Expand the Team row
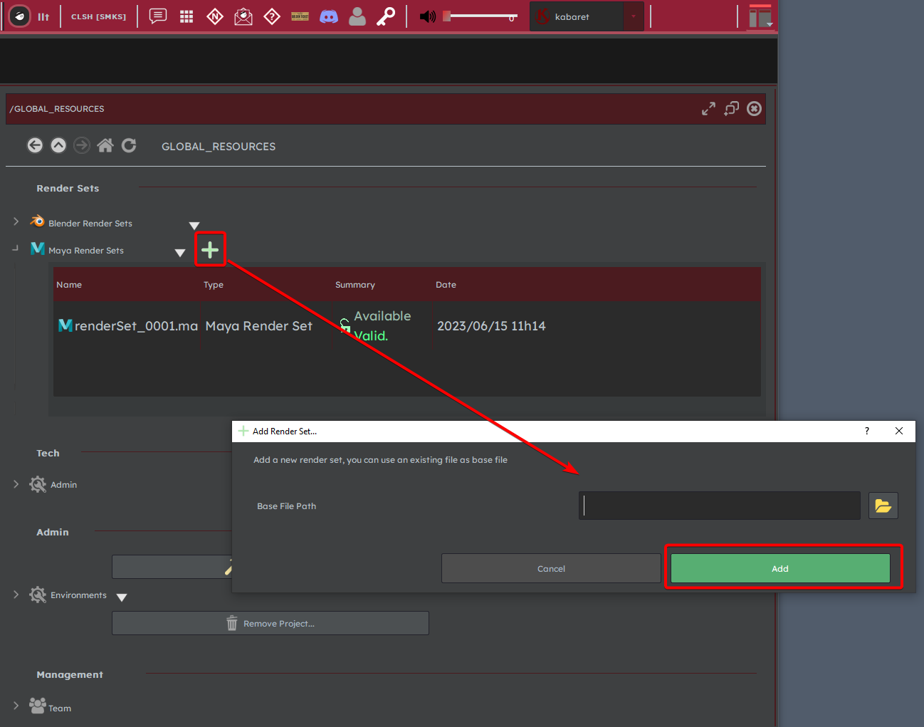Screen dimensions: 924x727 pyautogui.click(x=16, y=705)
